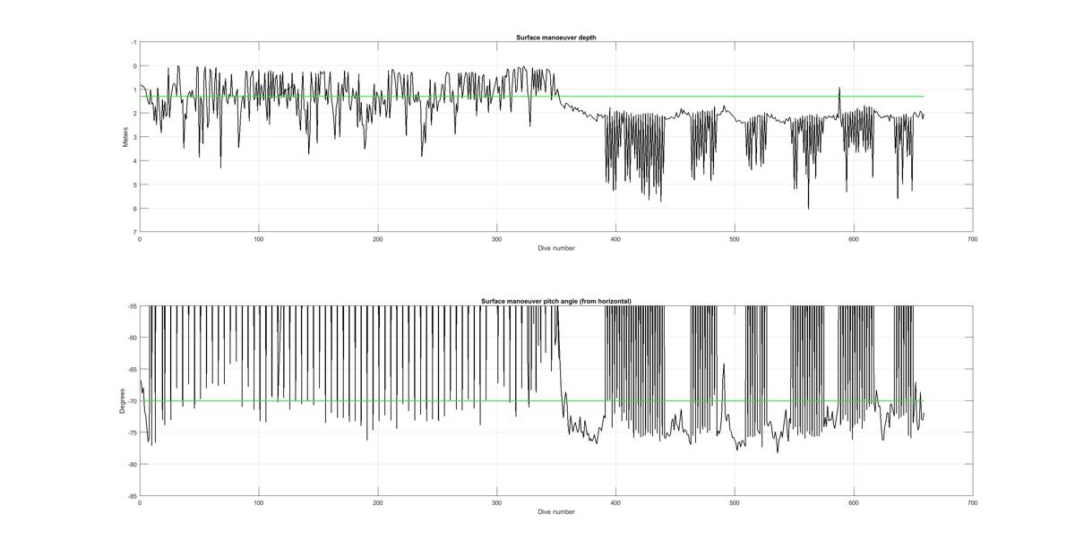The height and width of the screenshot is (557, 1075).
Task: Pick the '400' dive tick of the pitch angle plot
Action: [x=615, y=503]
